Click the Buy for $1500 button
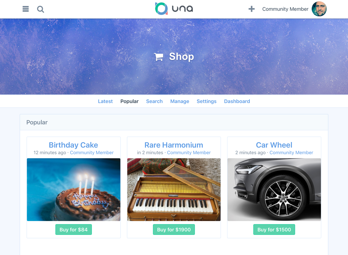 point(274,230)
